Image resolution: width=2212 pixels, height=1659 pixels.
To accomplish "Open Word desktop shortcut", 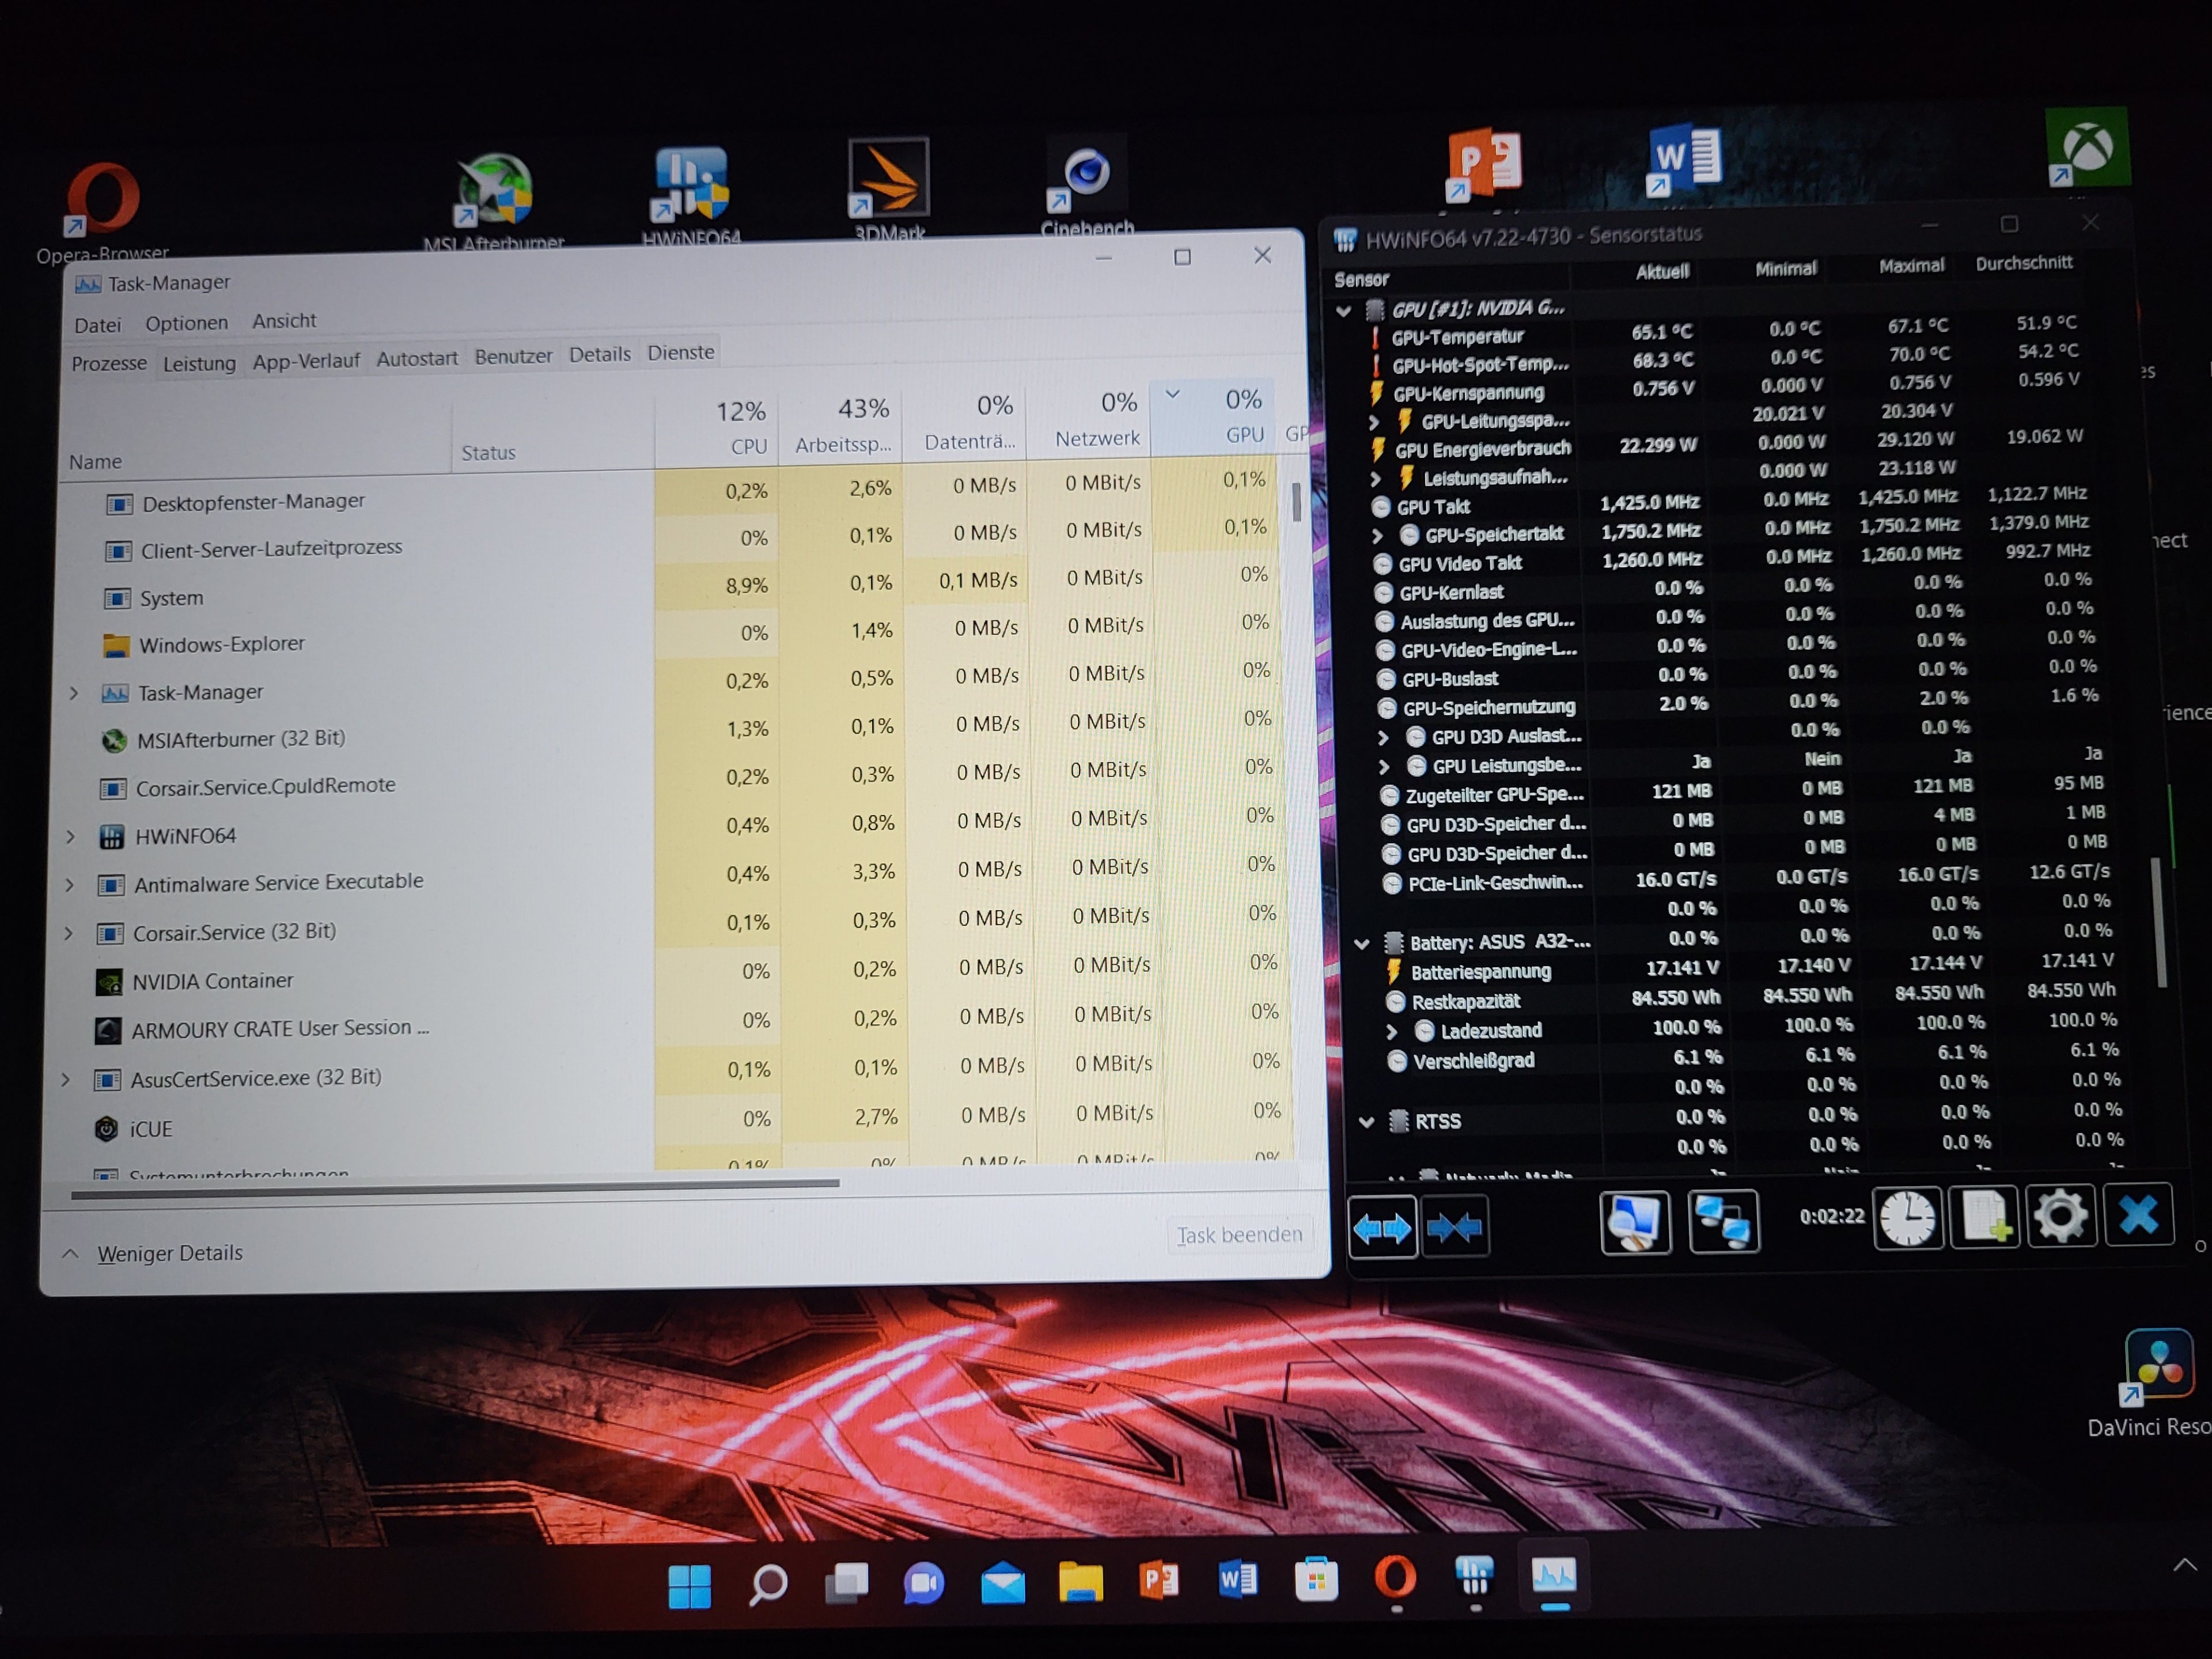I will (x=1685, y=160).
